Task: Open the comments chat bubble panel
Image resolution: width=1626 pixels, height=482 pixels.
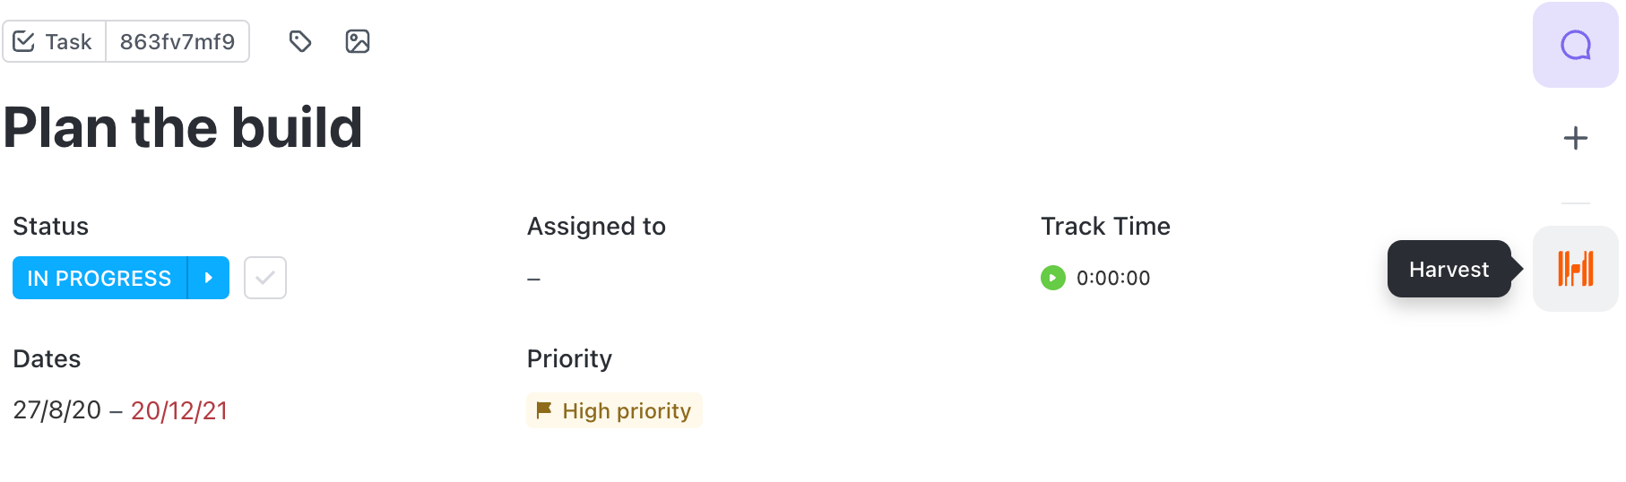Action: tap(1575, 45)
